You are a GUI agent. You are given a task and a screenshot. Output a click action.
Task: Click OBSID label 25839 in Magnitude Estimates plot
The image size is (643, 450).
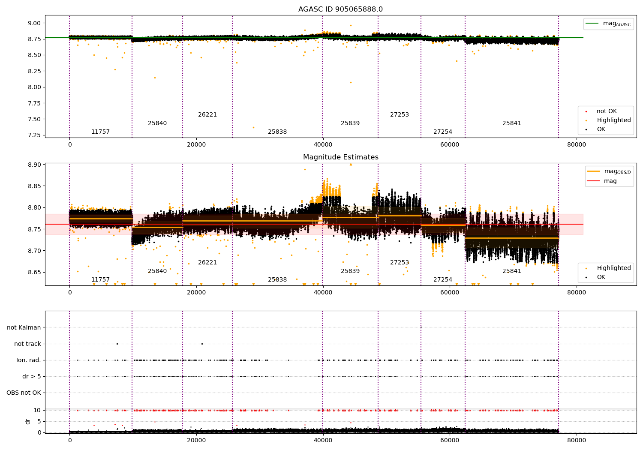pos(350,271)
